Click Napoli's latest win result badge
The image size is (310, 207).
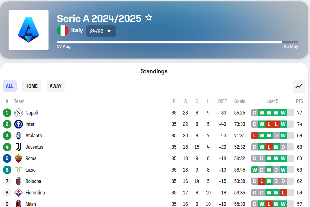pos(283,113)
